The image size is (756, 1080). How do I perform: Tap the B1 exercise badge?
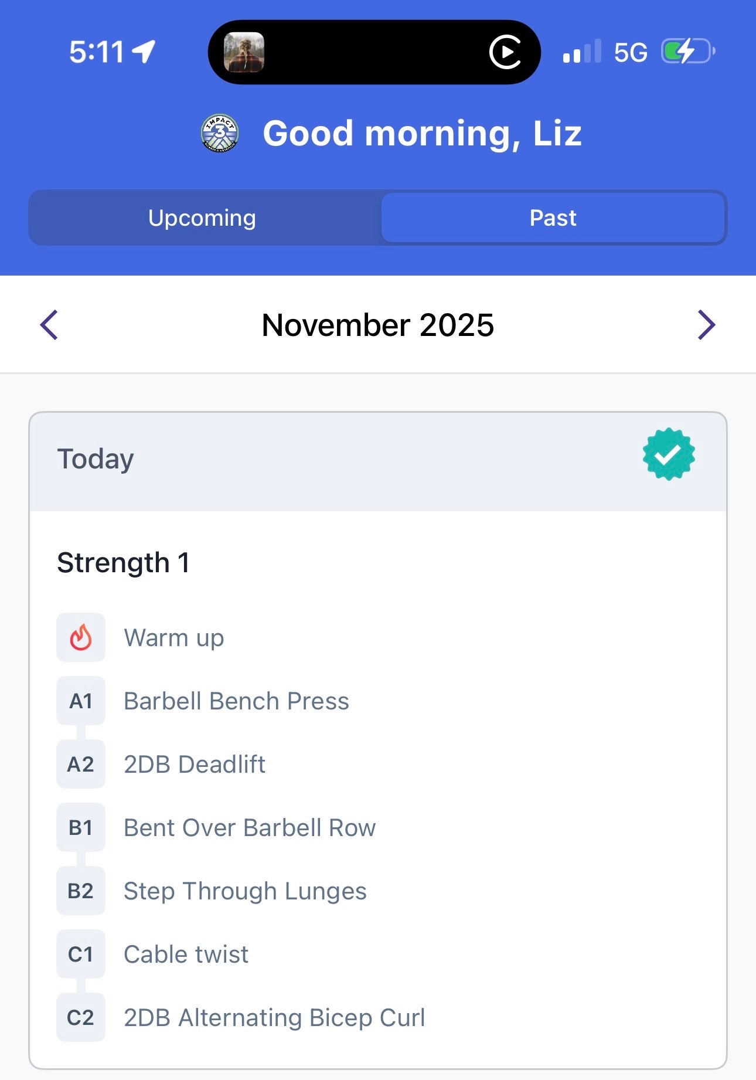coord(81,827)
